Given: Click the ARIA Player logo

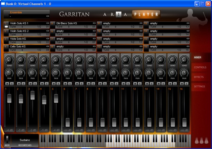Looking at the screenshot, I should pyautogui.click(x=132, y=14).
